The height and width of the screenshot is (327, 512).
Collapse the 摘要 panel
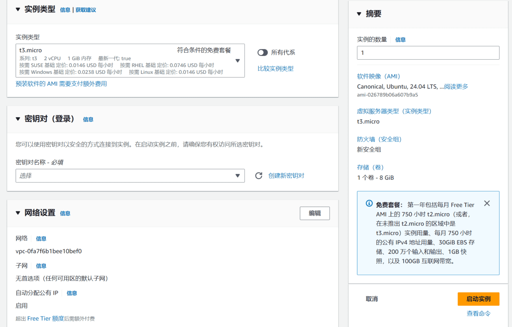pyautogui.click(x=360, y=13)
